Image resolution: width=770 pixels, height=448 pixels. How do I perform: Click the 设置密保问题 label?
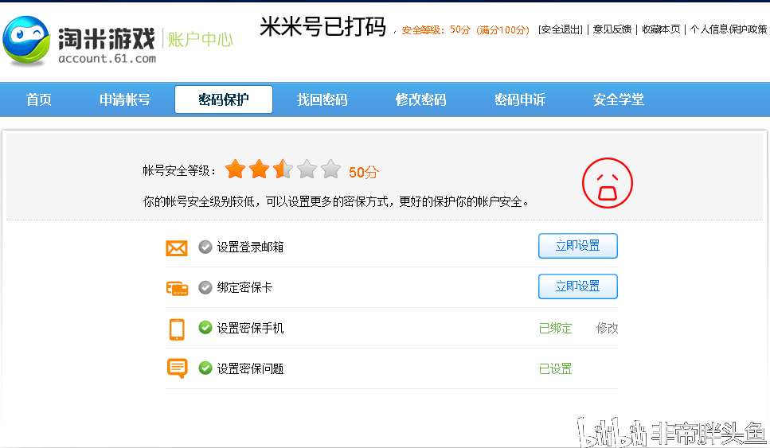click(251, 369)
